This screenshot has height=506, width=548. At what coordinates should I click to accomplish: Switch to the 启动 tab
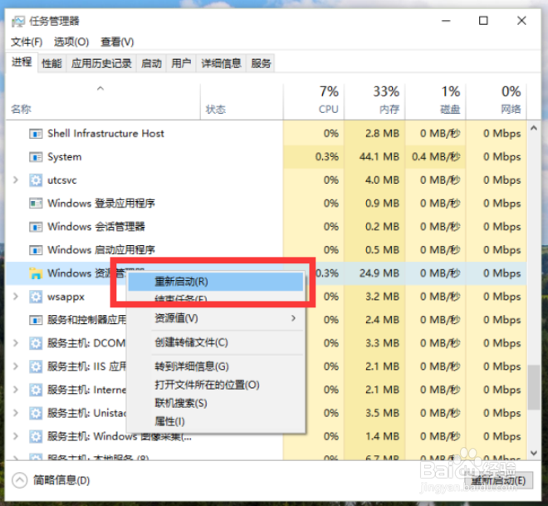[x=151, y=63]
